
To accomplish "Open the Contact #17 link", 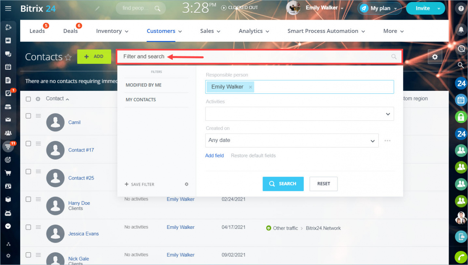I will [x=81, y=150].
